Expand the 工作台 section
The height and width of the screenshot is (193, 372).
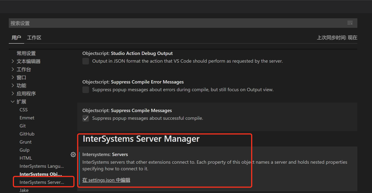13,69
